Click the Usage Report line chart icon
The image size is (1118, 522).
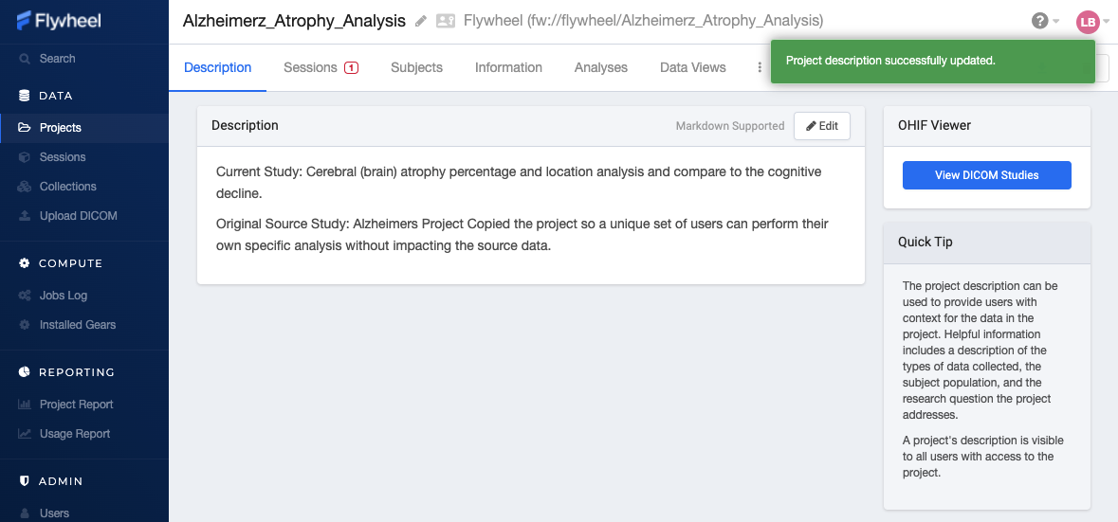(25, 434)
